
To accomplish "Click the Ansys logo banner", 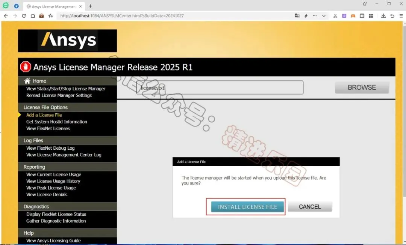I will tap(67, 41).
